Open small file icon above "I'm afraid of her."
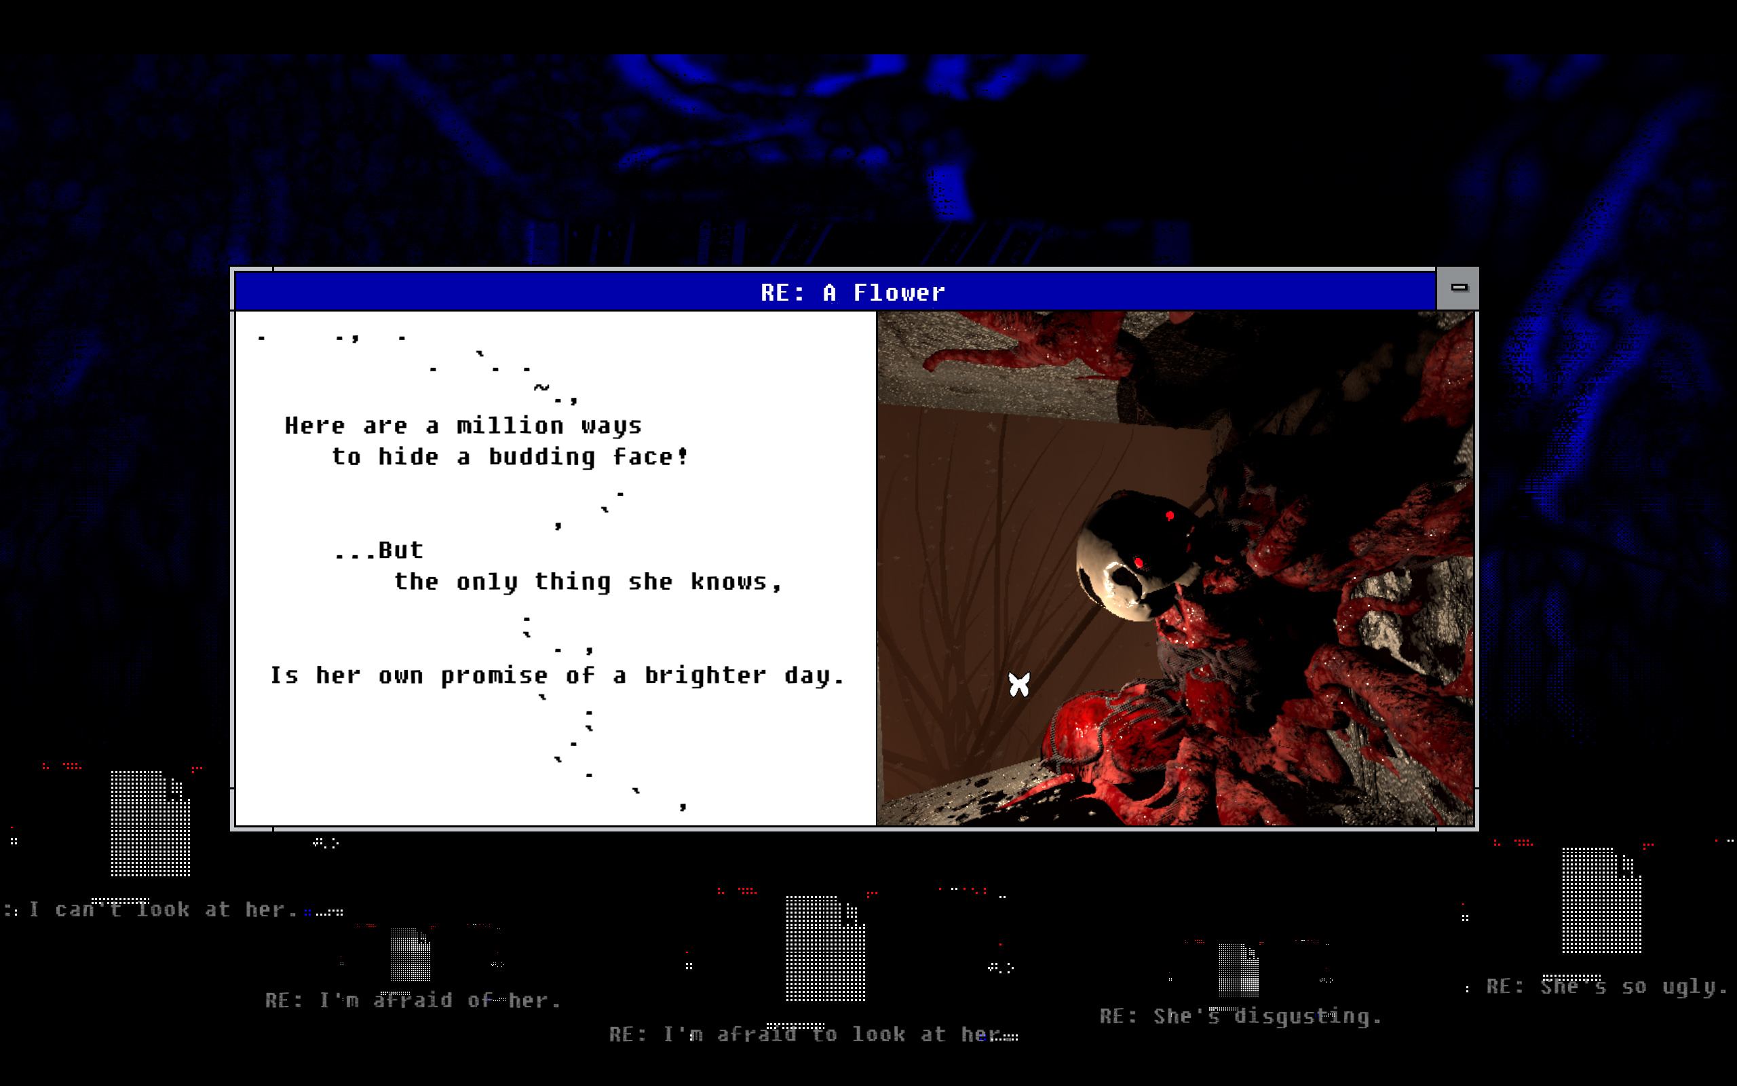Viewport: 1737px width, 1086px height. [x=410, y=954]
